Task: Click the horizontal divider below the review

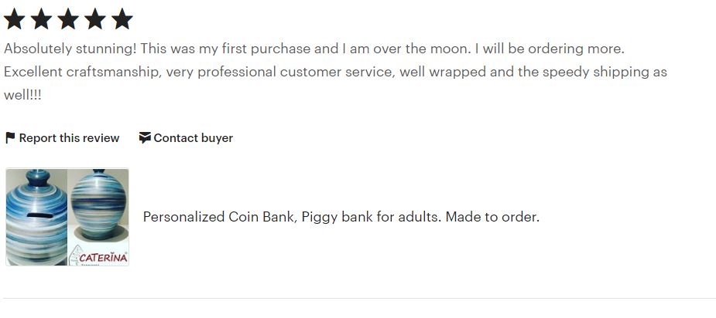Action: pyautogui.click(x=359, y=298)
